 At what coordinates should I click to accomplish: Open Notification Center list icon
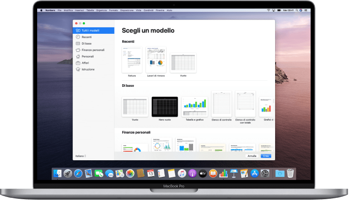[x=306, y=10]
